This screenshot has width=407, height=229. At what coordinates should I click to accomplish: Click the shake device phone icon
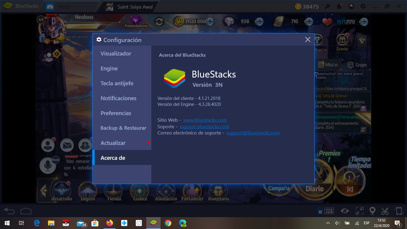399,211
